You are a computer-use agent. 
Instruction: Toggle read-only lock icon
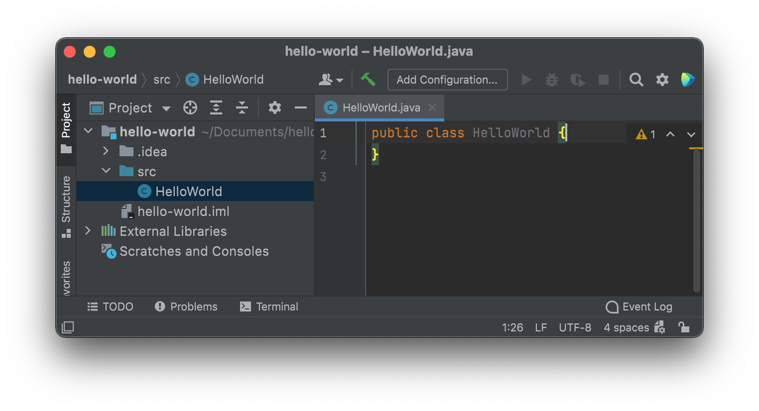tap(684, 327)
